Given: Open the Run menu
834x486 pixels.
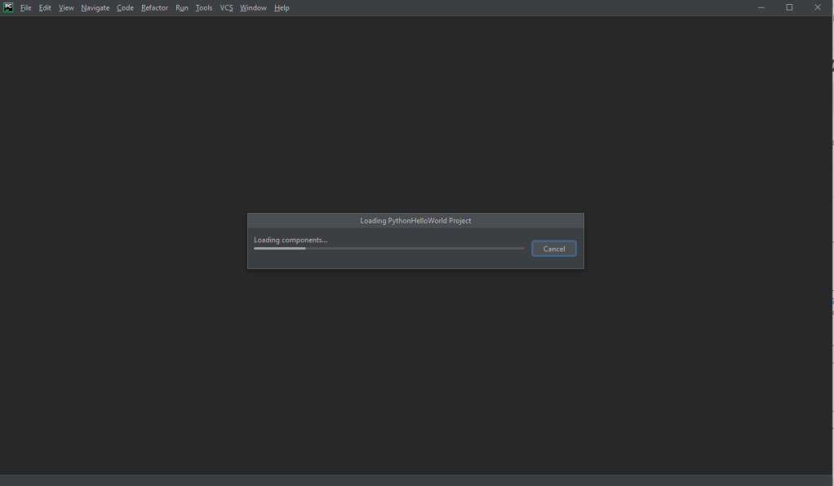Looking at the screenshot, I should [181, 8].
